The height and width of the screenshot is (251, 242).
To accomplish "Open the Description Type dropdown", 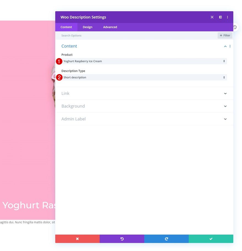I will tap(144, 77).
